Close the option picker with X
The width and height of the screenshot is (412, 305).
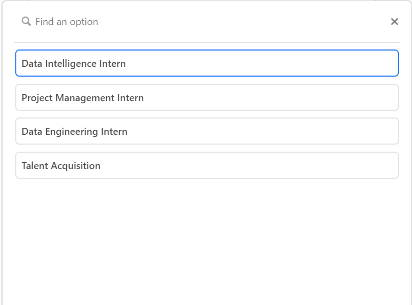[395, 22]
